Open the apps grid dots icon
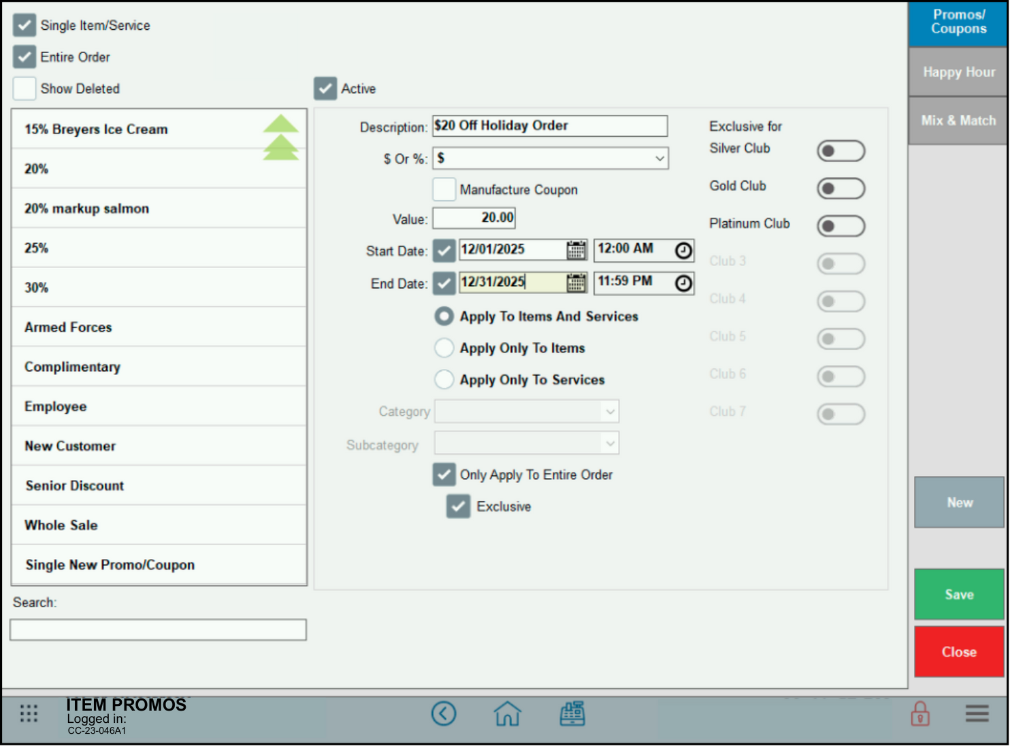This screenshot has height=746, width=1010. 29,713
